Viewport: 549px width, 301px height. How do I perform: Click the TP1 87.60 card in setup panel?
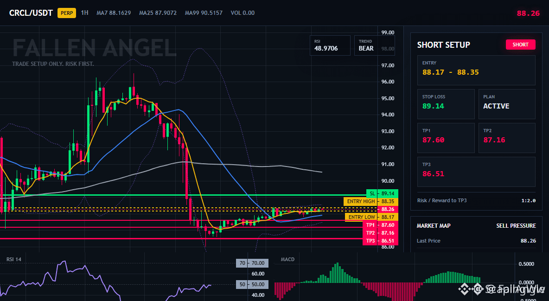coord(446,138)
